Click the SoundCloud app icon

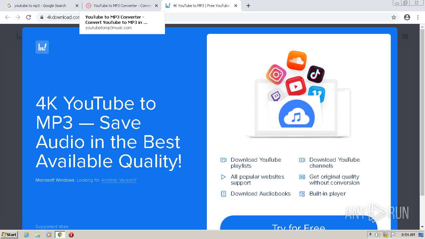click(297, 60)
